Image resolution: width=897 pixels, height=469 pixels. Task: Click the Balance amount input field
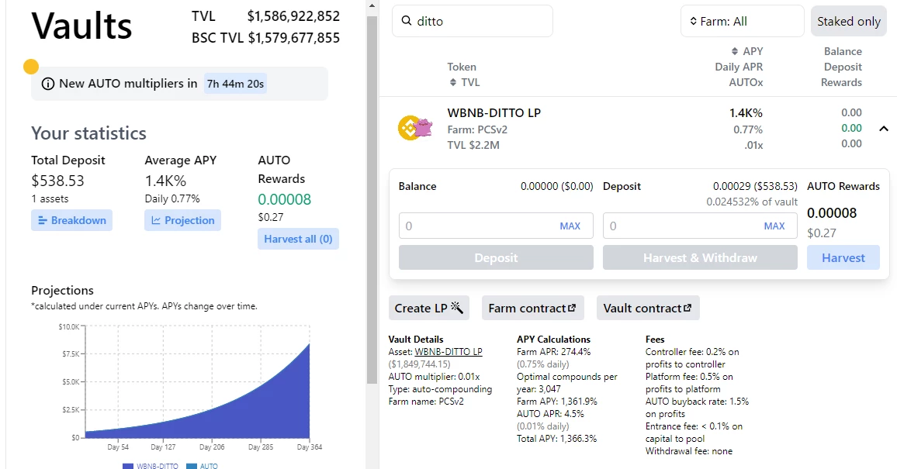coord(496,226)
